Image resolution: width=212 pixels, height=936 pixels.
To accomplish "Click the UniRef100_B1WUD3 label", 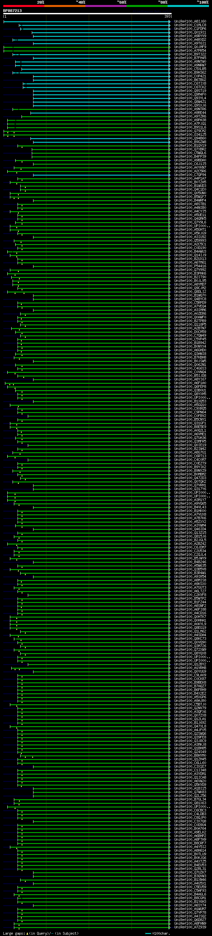I will (x=190, y=186).
